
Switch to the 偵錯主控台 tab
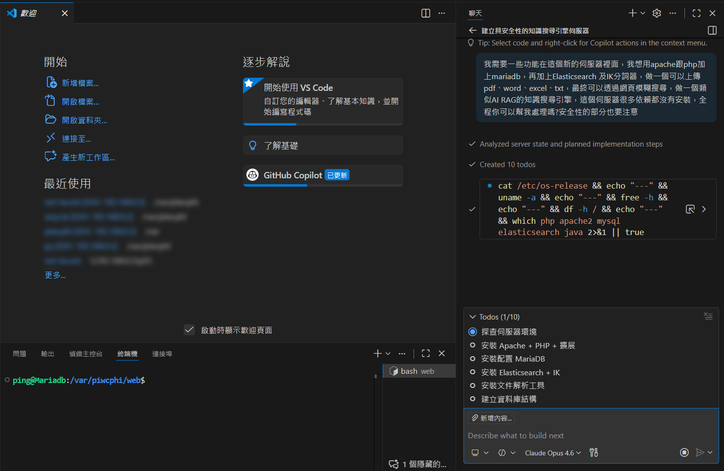click(86, 354)
